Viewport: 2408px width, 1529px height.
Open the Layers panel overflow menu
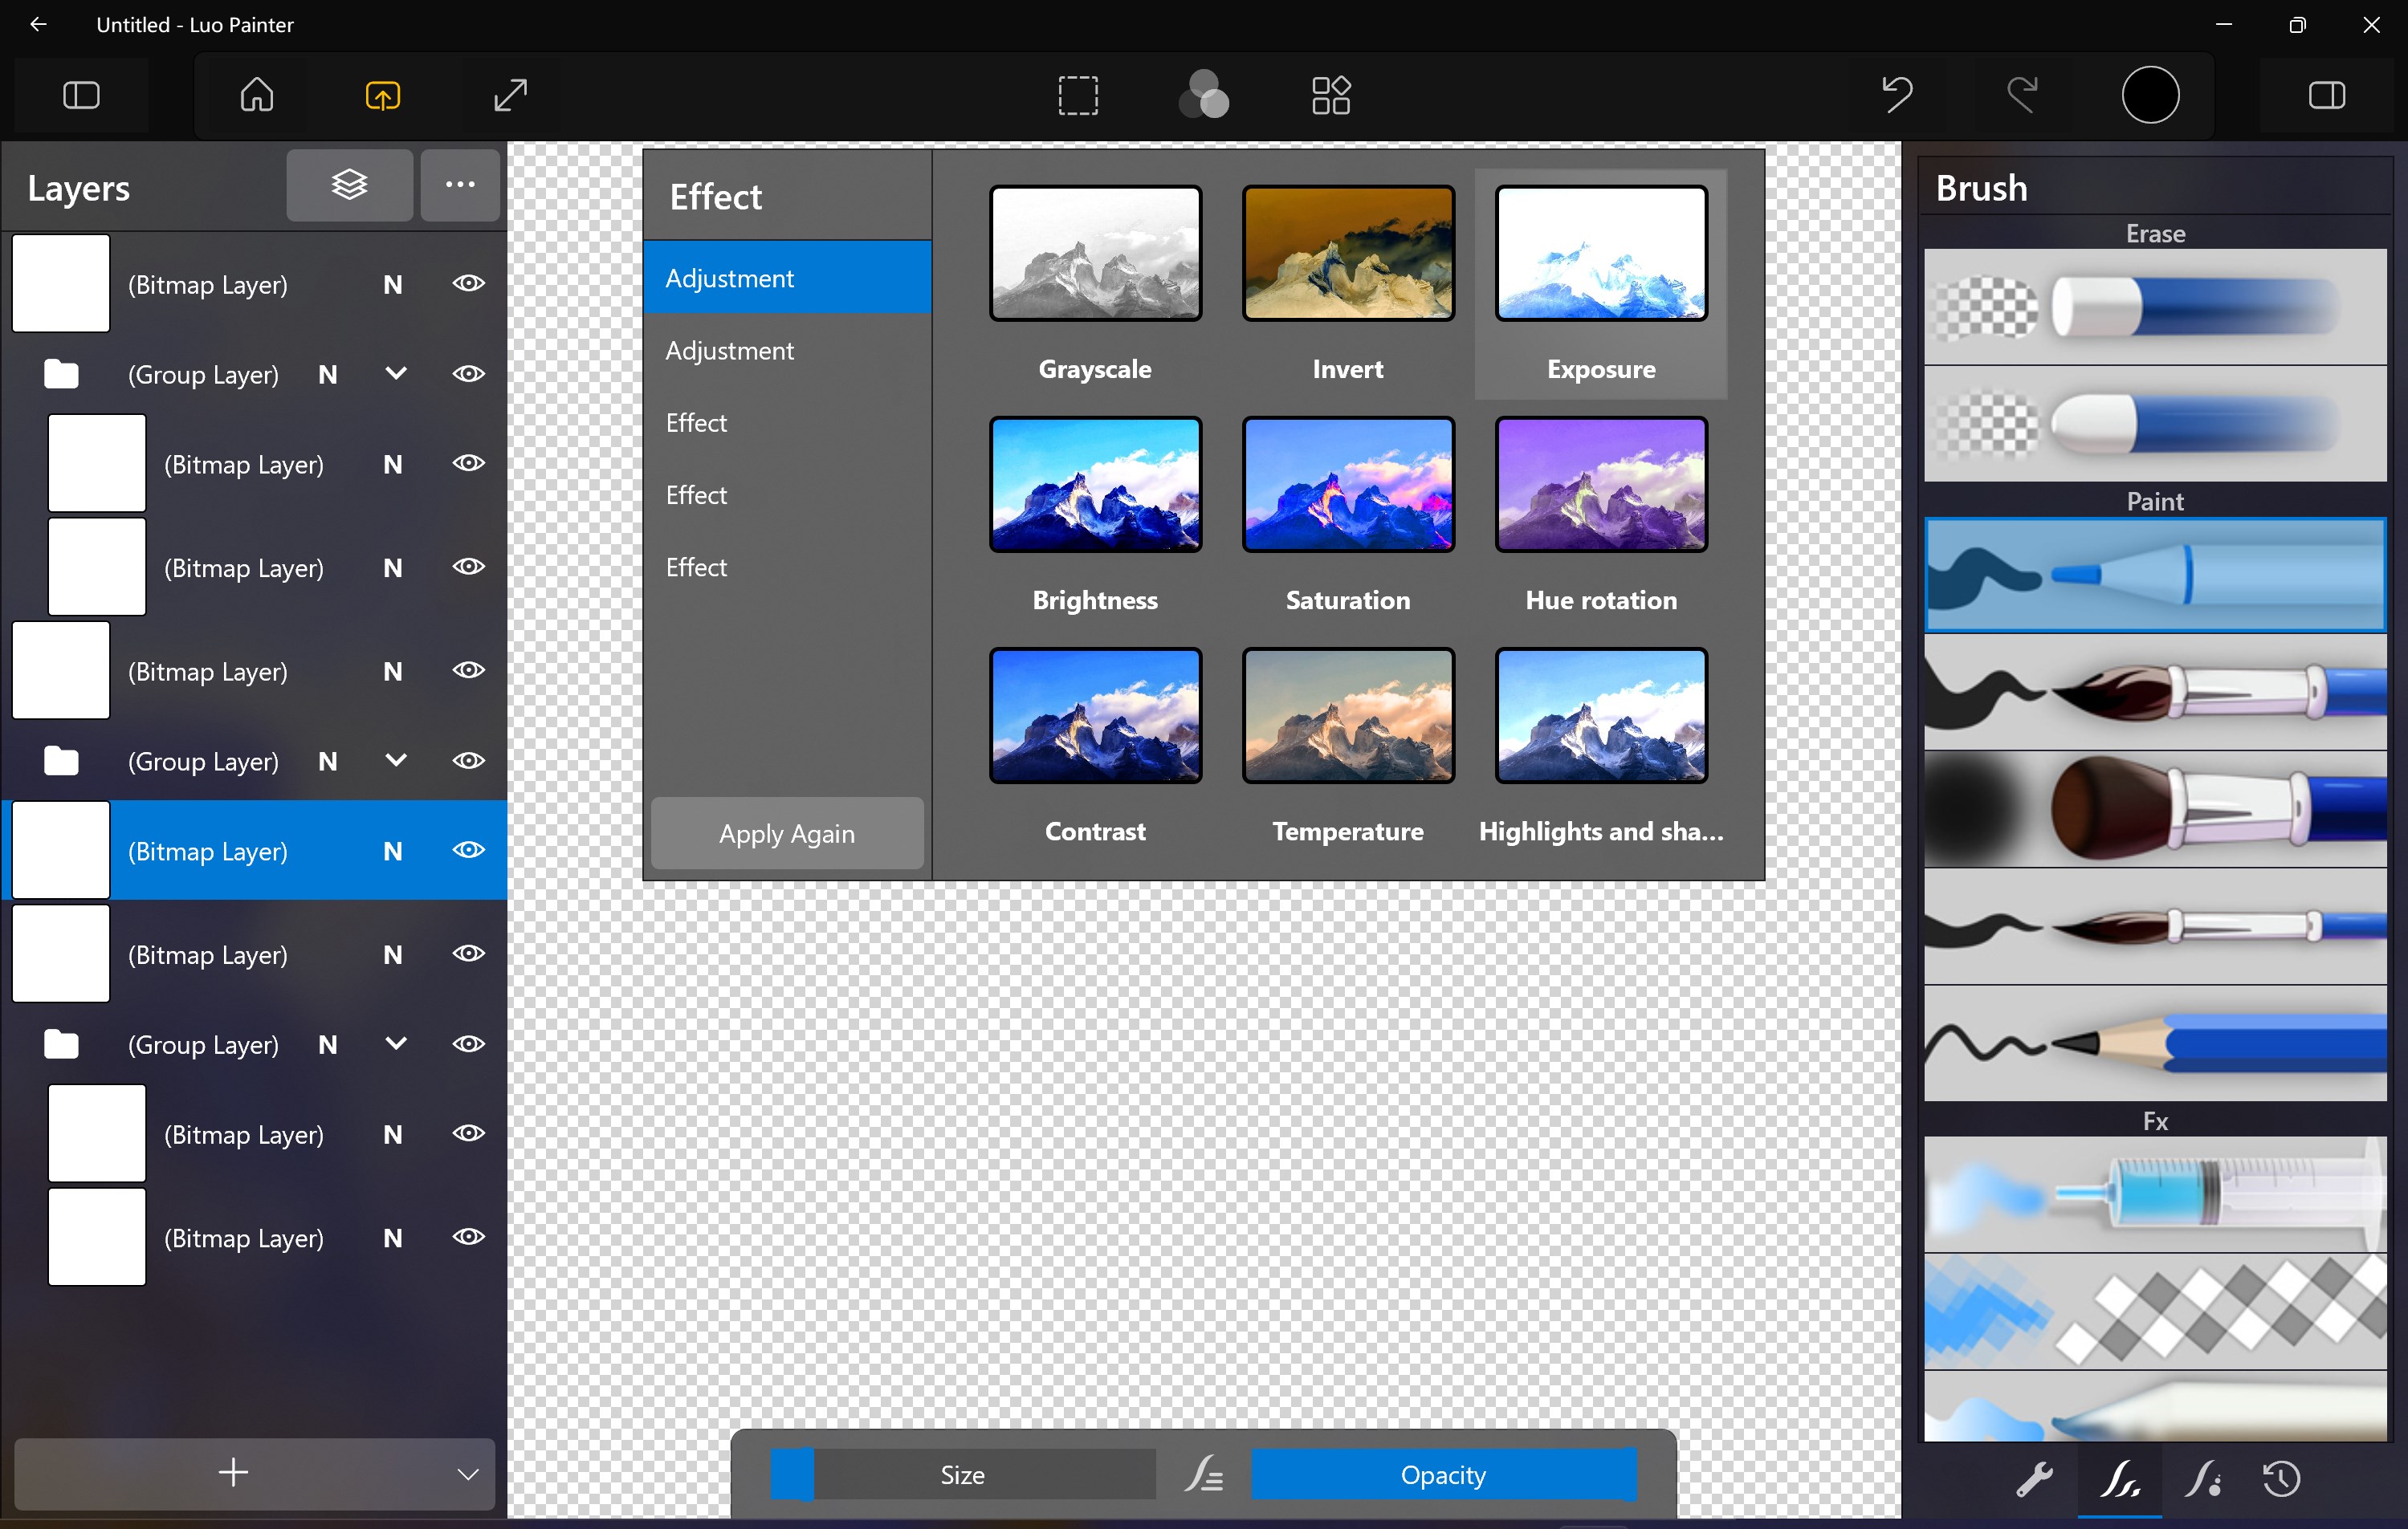pos(459,185)
